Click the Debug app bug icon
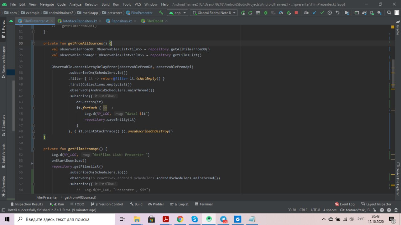Screen dimensions: 401x225 coord(266,13)
